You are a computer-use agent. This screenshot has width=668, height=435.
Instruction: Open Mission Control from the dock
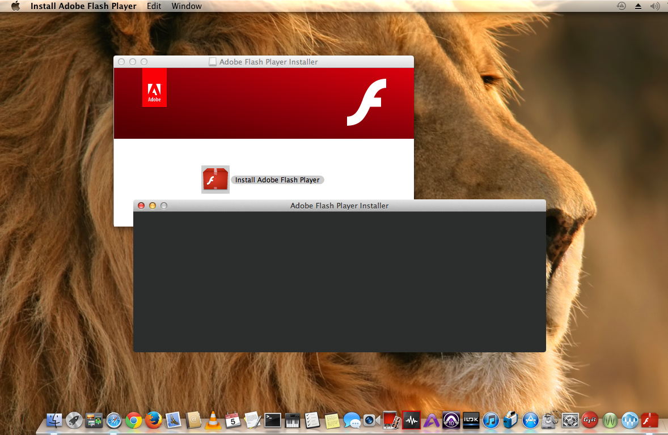(94, 420)
